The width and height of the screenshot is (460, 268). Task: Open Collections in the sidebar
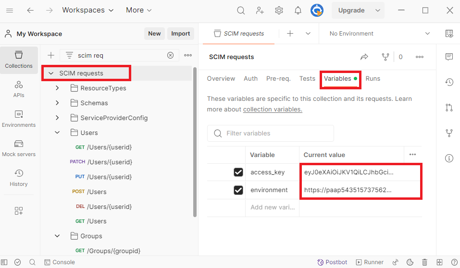19,60
